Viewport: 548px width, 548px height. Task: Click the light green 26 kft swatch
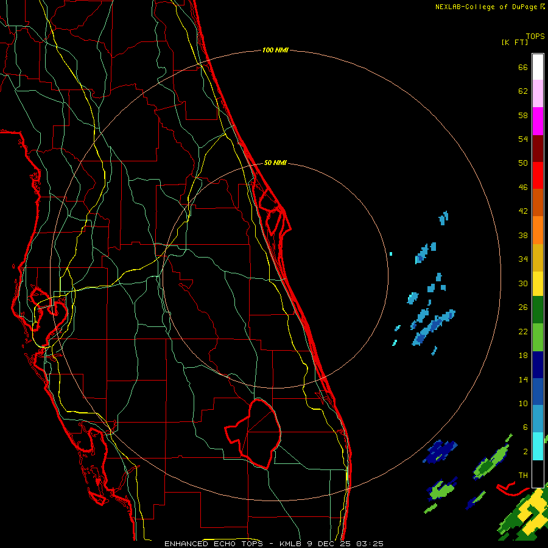[x=538, y=337]
